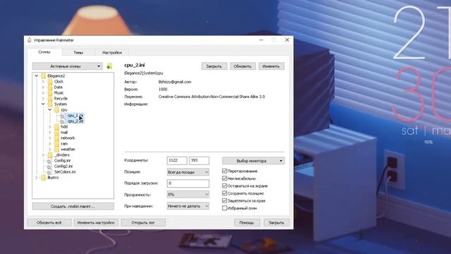This screenshot has height=254, width=451.
Task: Expand the weather folder node
Action: 50,149
